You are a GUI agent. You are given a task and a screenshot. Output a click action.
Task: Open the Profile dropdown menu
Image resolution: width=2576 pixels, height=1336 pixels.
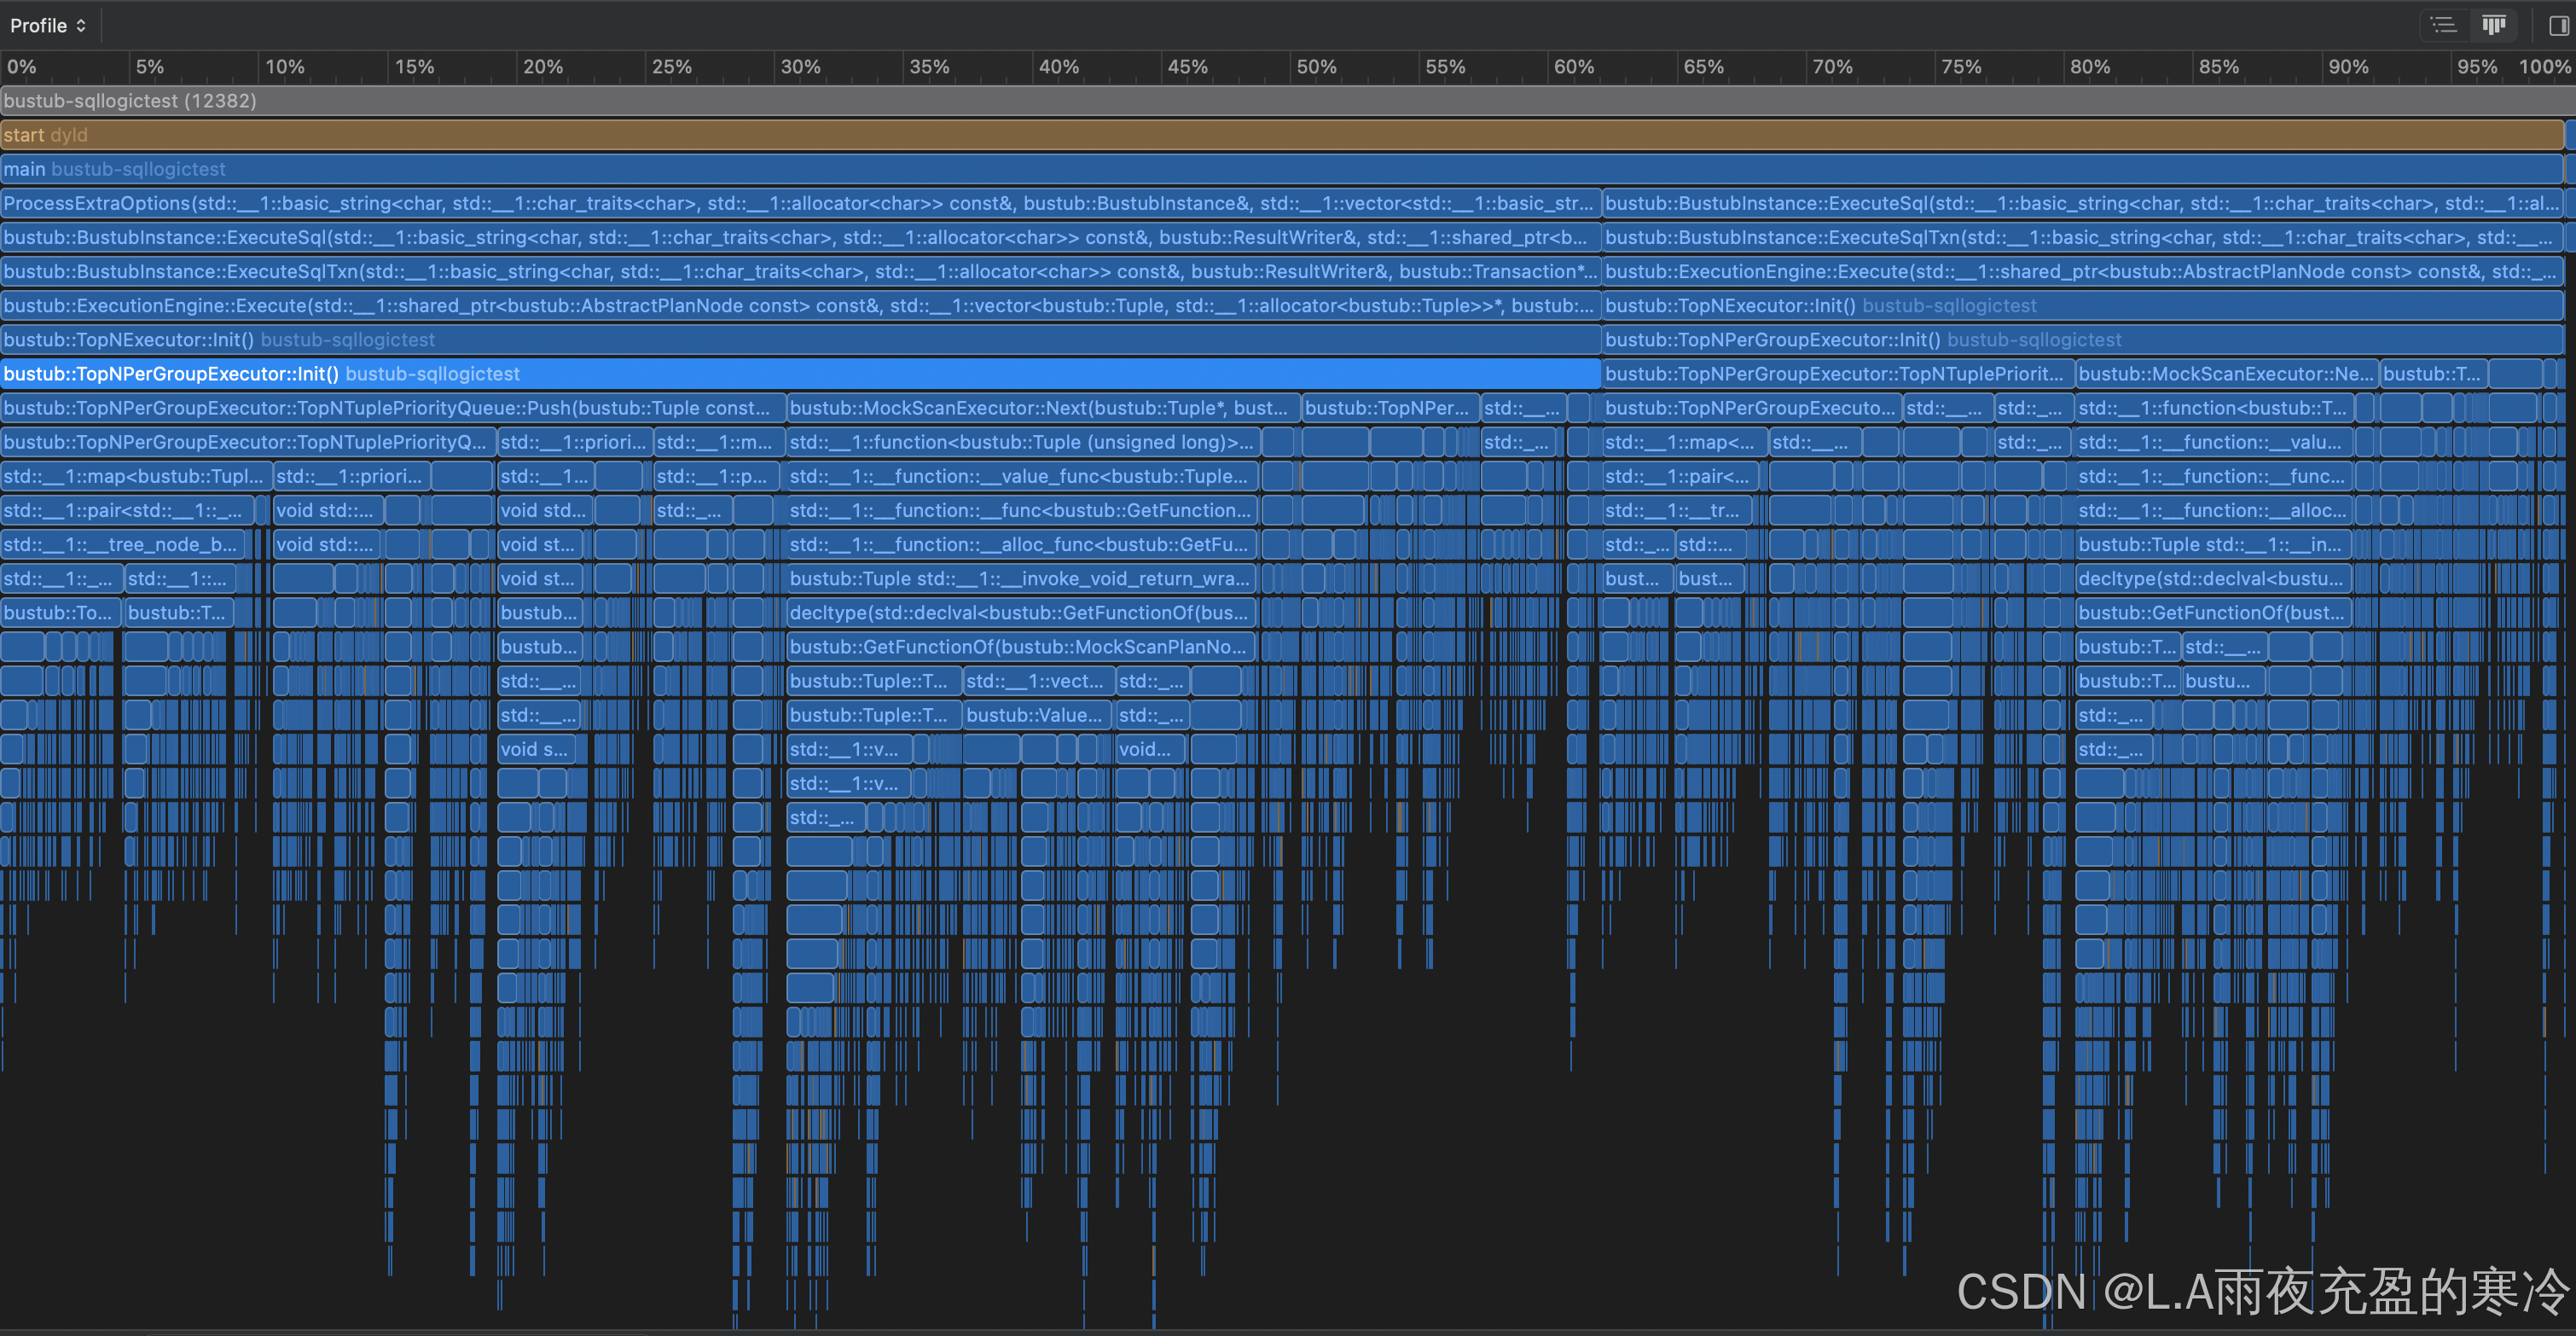[48, 25]
